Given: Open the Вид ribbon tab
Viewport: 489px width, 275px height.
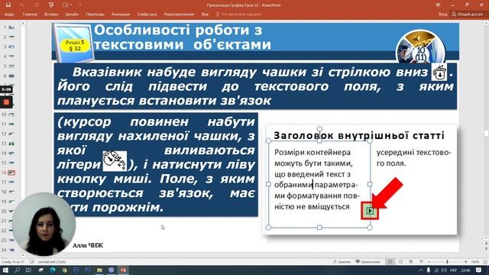Looking at the screenshot, I should point(205,15).
